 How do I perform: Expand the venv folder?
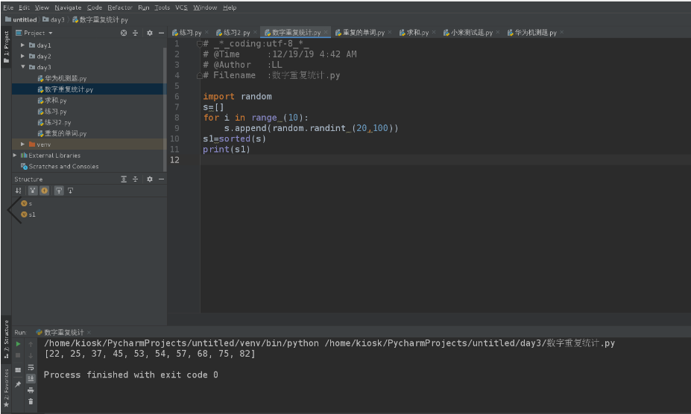coord(22,144)
